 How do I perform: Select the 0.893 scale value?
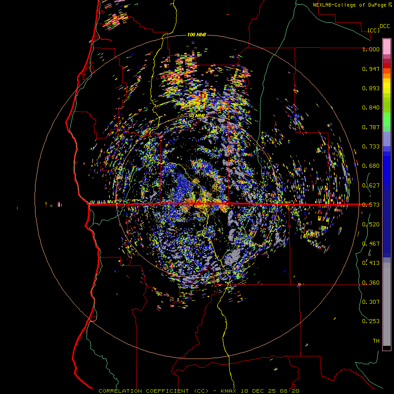click(x=371, y=88)
